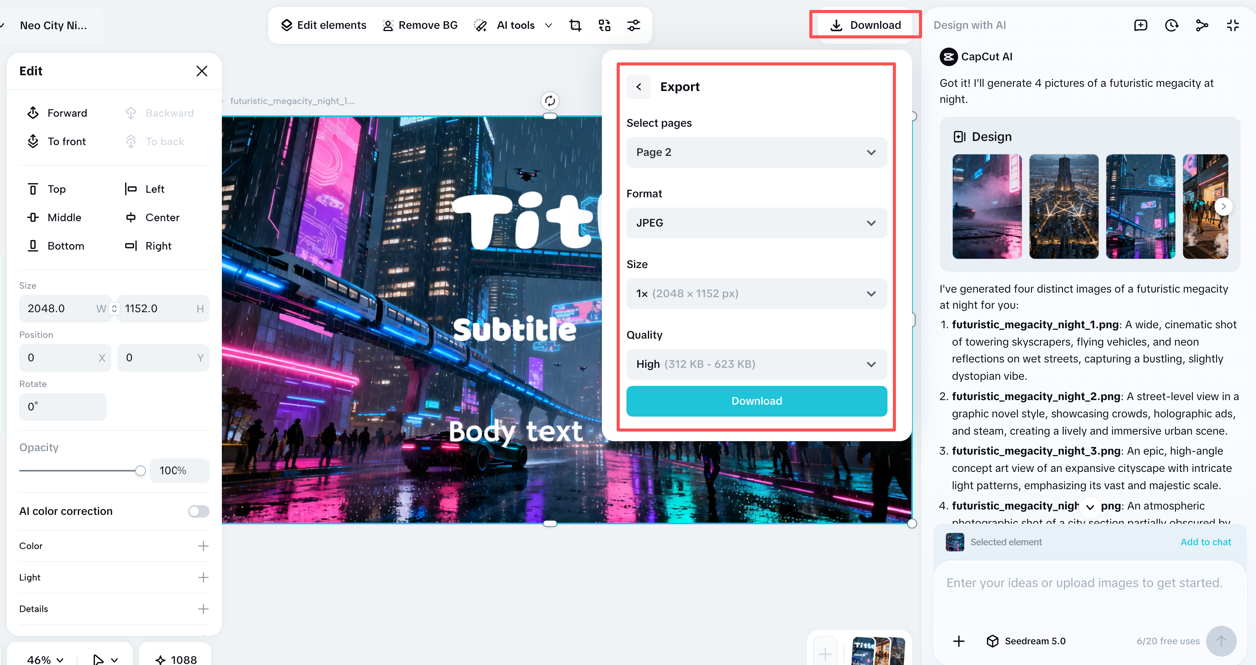The width and height of the screenshot is (1256, 665).
Task: Toggle AI color correction switch
Action: pyautogui.click(x=198, y=511)
